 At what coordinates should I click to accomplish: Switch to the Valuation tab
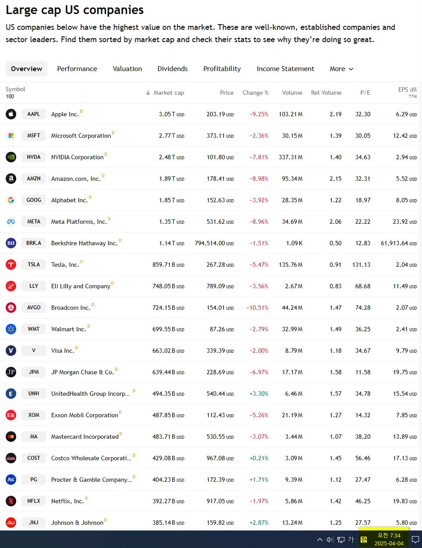(x=127, y=69)
